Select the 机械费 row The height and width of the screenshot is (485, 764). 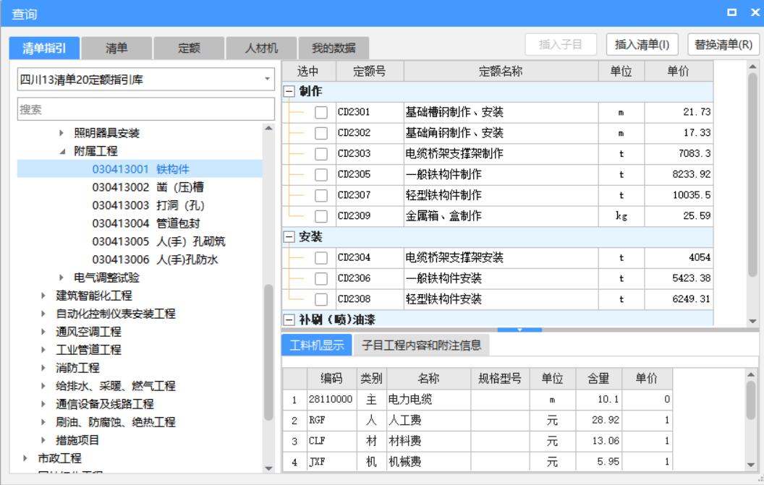point(477,462)
